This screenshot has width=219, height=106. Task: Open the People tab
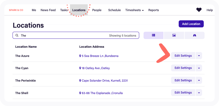(x=97, y=10)
